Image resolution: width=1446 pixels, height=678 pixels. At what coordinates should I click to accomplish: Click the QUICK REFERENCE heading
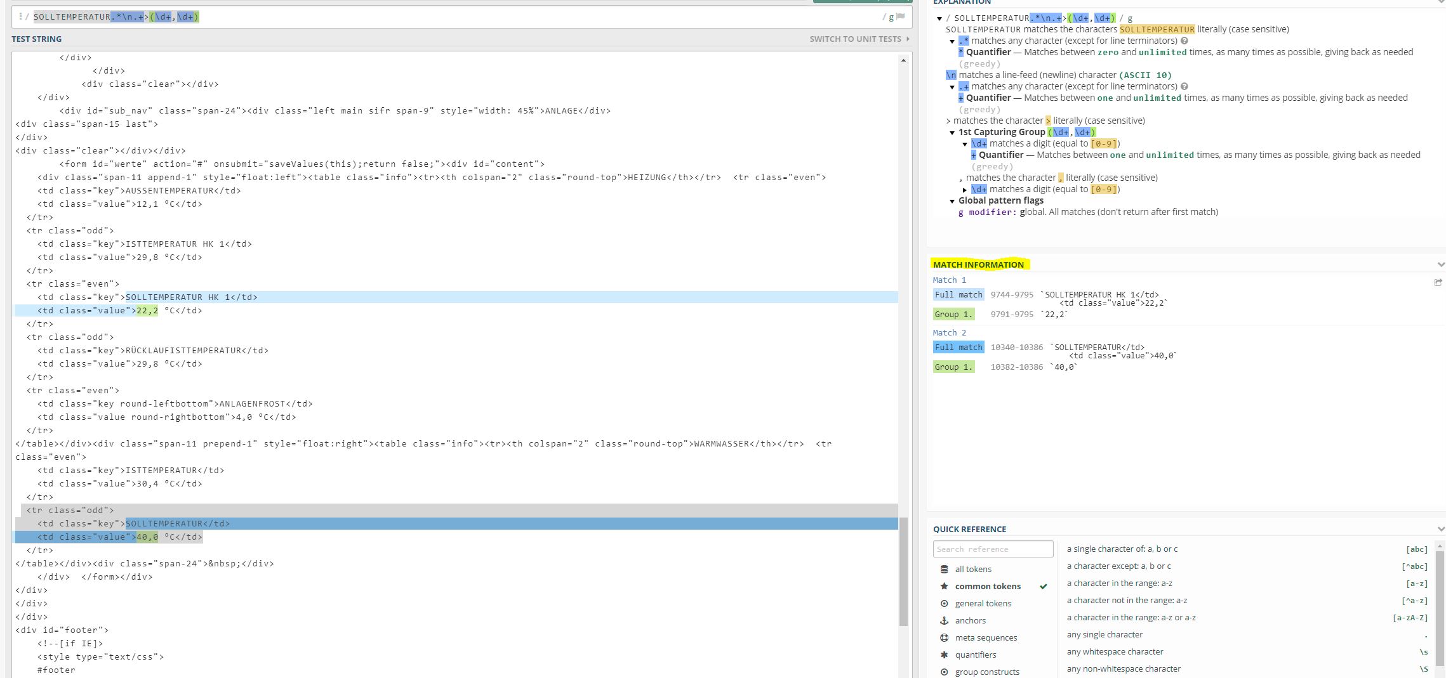point(969,529)
